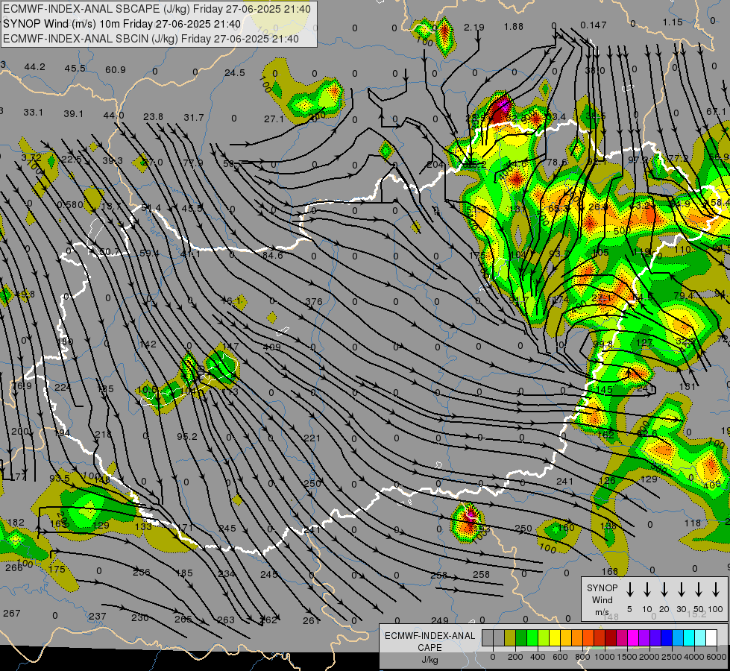730x671 pixels.
Task: Pick the pale cyan CAPE legend swatch
Action: click(x=701, y=637)
